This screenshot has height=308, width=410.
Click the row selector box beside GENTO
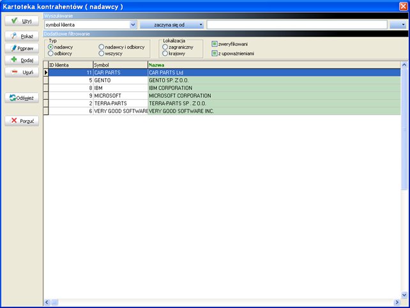click(46, 81)
